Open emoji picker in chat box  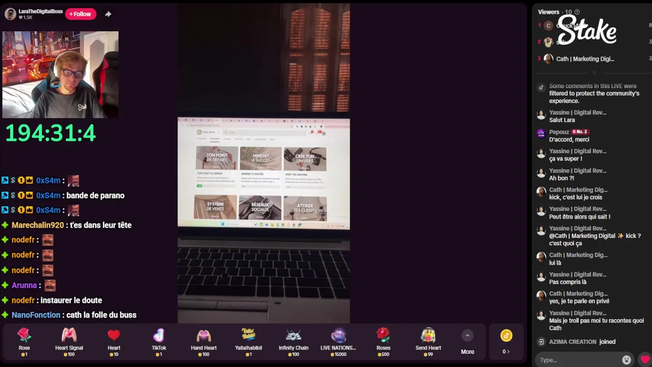coord(627,360)
